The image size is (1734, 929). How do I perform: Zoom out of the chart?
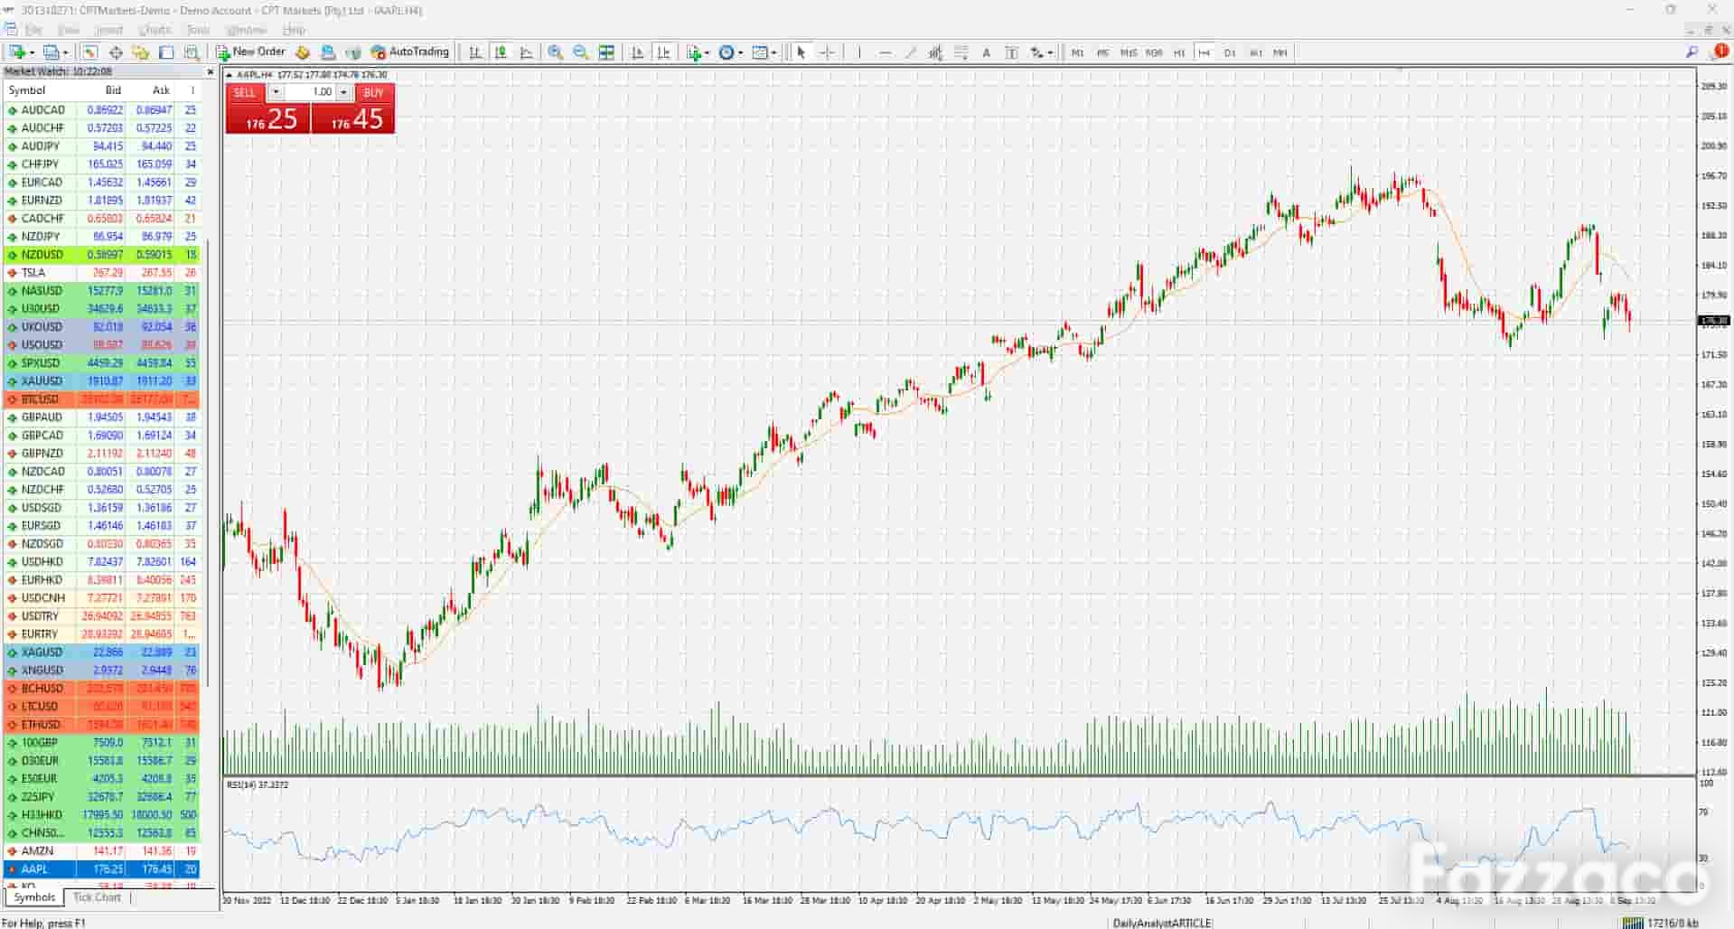pos(581,52)
